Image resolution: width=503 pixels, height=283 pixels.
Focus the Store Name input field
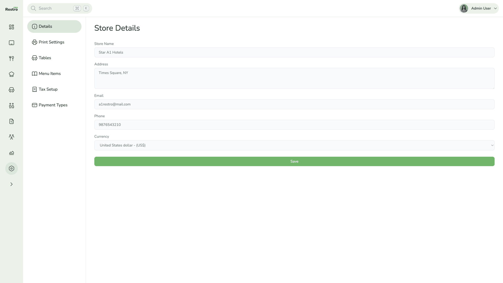click(x=294, y=52)
